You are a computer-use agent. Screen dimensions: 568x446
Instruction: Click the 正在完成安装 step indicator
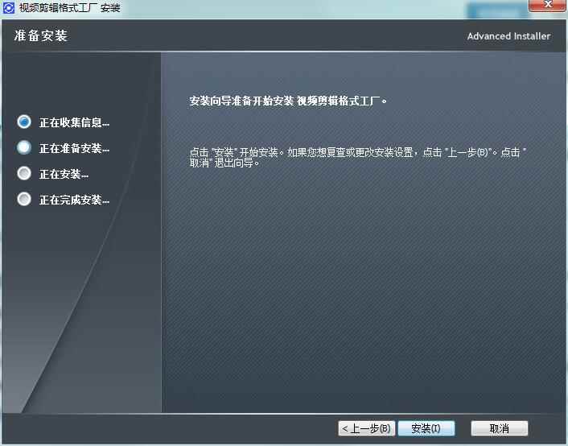[x=24, y=199]
